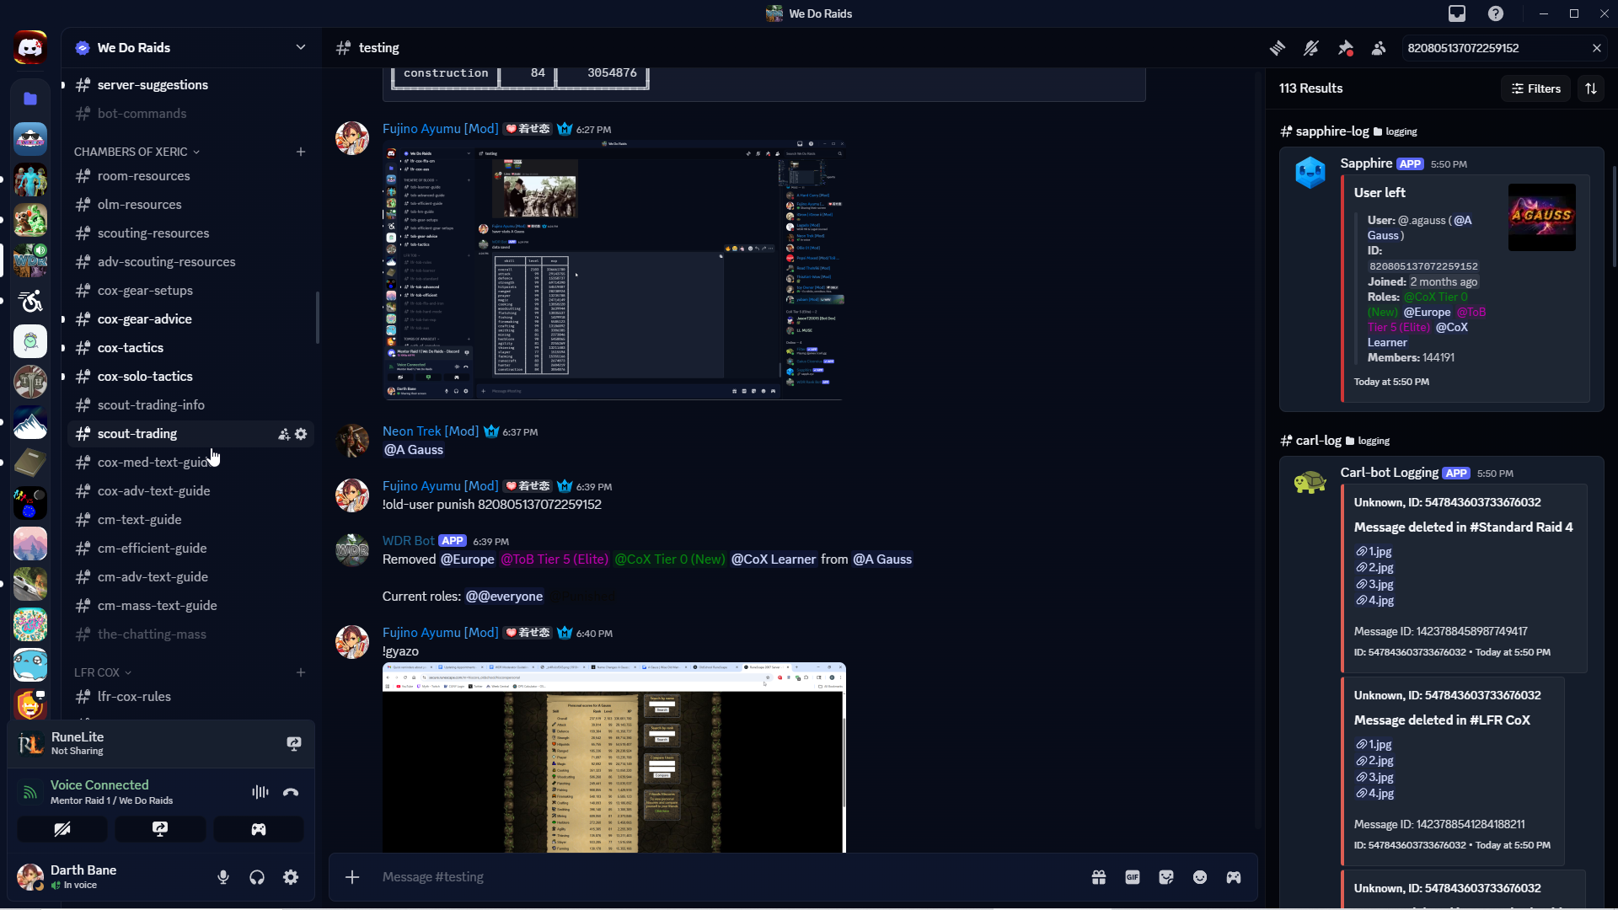
Task: Open the GIF picker in message bar
Action: click(1133, 877)
